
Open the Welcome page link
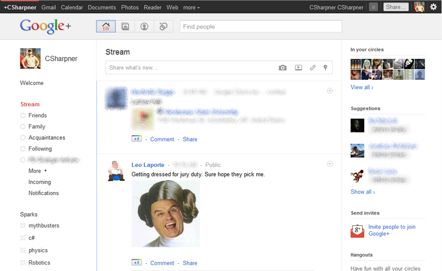(x=32, y=83)
